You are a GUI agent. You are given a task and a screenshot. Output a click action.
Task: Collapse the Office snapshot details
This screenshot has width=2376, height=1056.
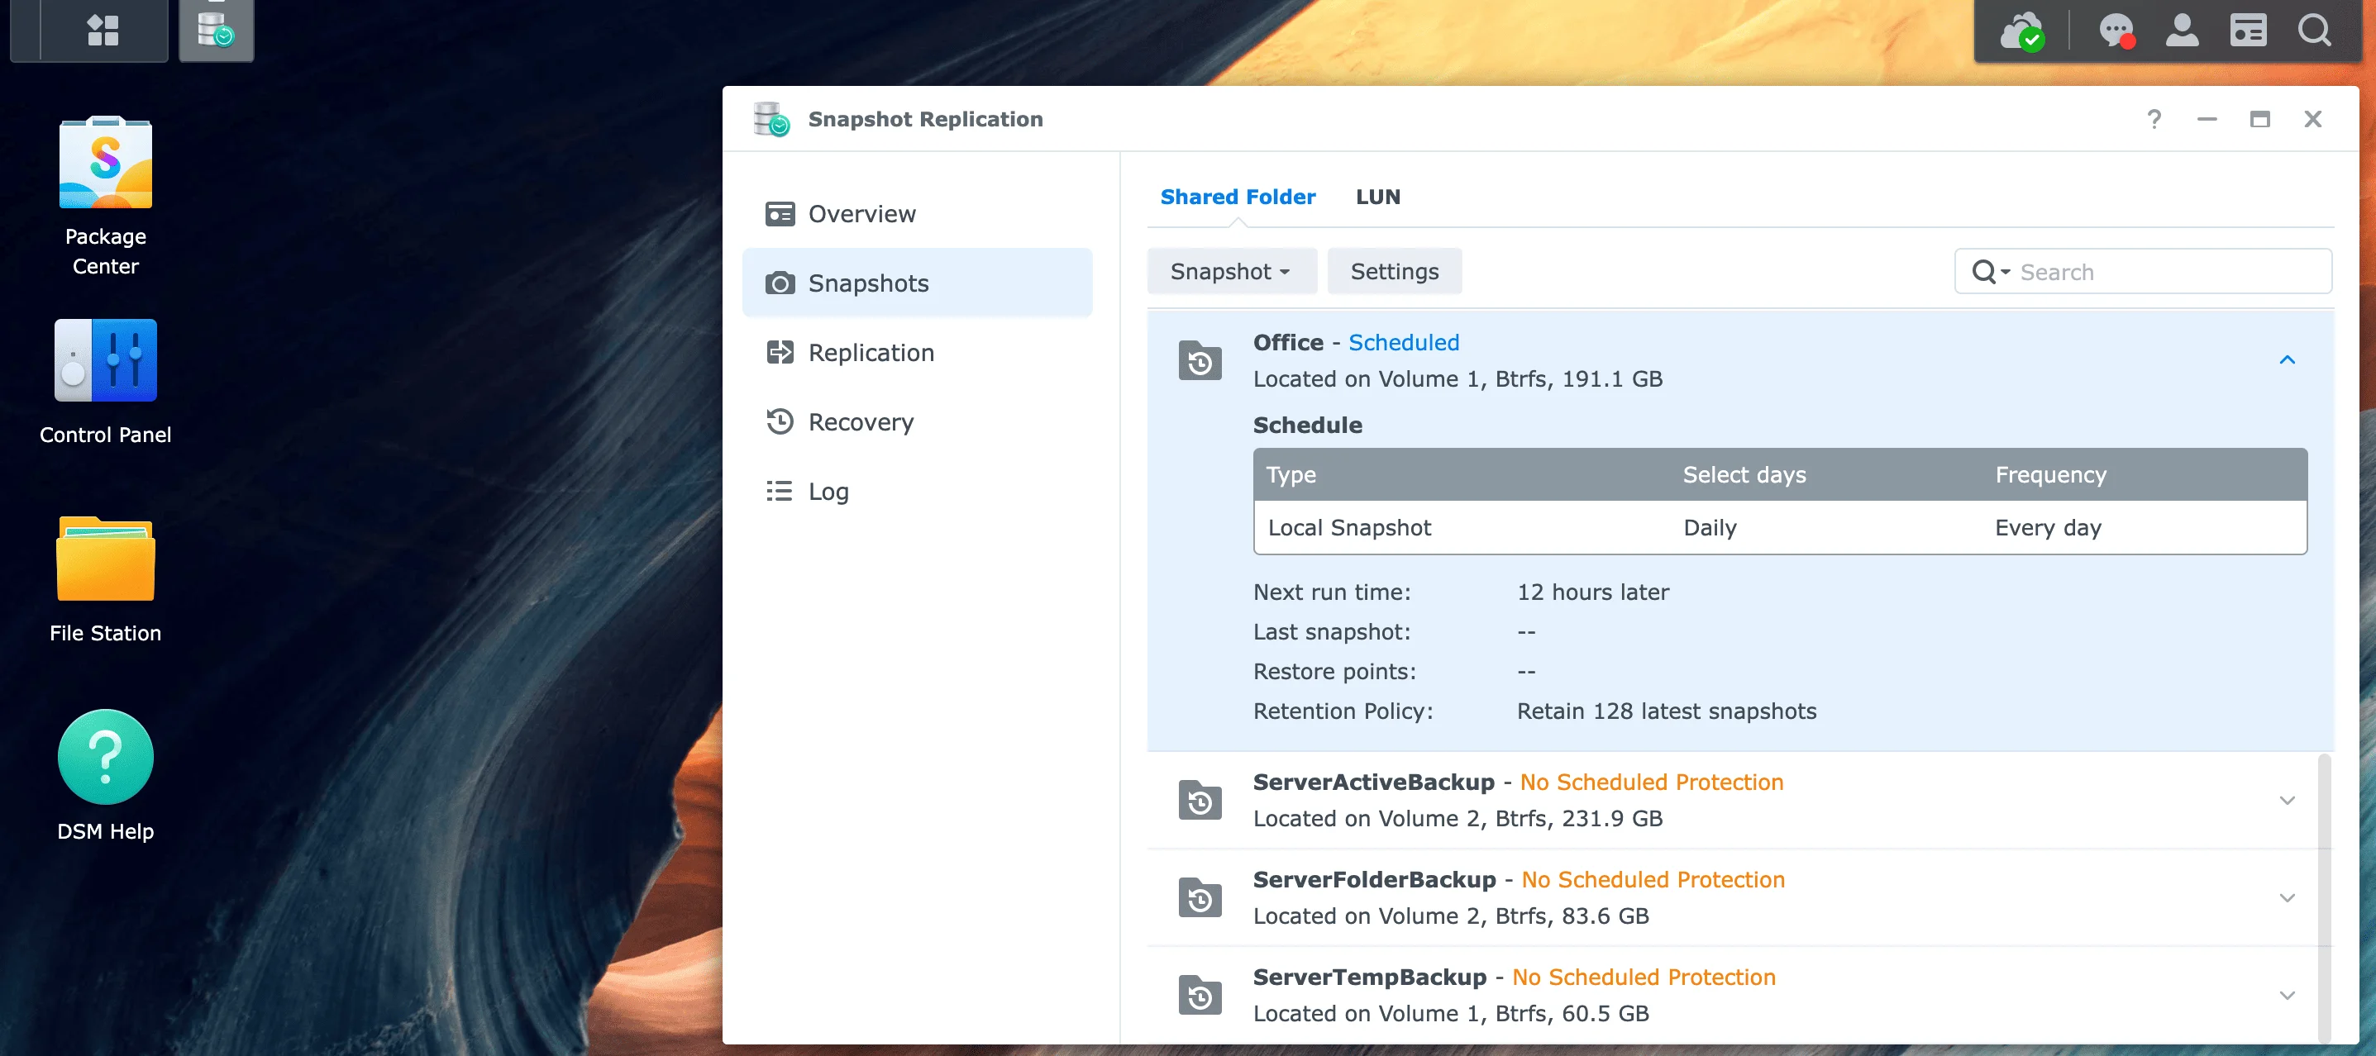coord(2288,359)
